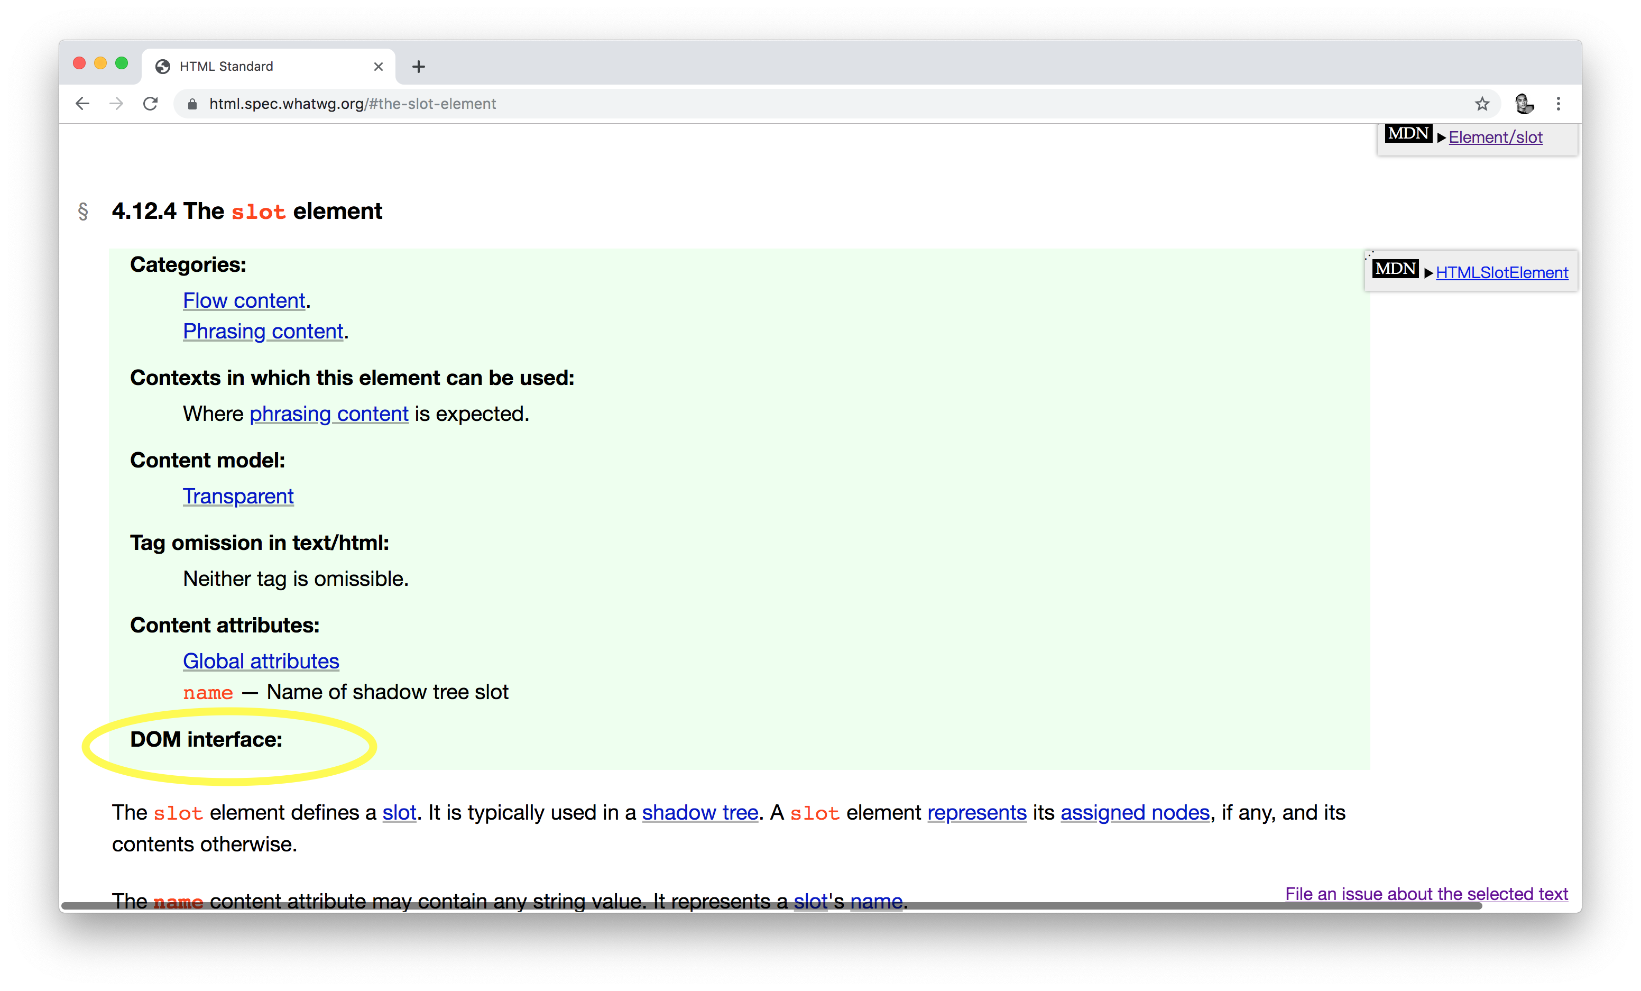Click the MDN badge beside HTMLSlotElement
1641x991 pixels.
point(1395,269)
